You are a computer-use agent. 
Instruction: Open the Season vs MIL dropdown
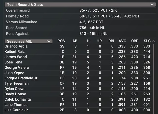(28, 41)
